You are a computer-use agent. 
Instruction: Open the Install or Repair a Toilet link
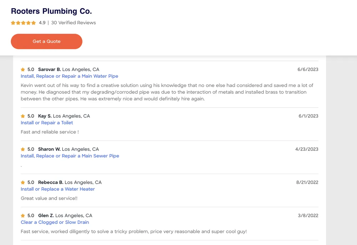(x=47, y=123)
